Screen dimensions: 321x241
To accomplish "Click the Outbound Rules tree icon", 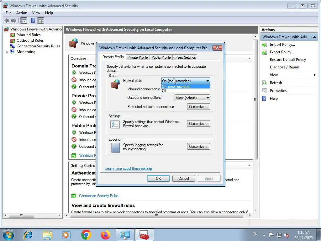I will 13,40.
